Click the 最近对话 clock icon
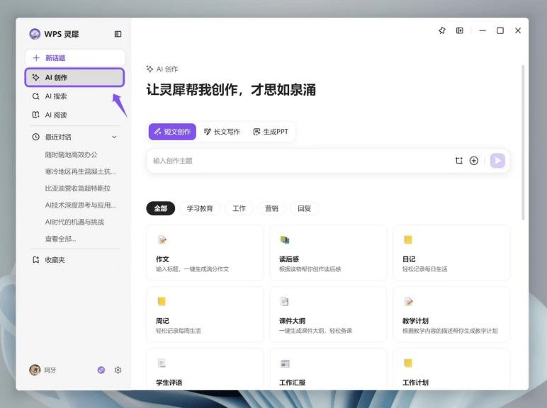The width and height of the screenshot is (547, 408). click(x=35, y=137)
